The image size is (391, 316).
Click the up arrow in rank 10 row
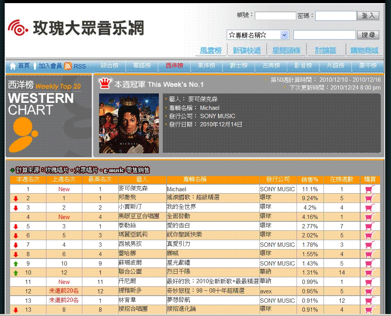(x=16, y=273)
